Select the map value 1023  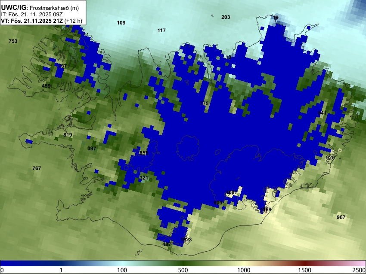coord(186,240)
